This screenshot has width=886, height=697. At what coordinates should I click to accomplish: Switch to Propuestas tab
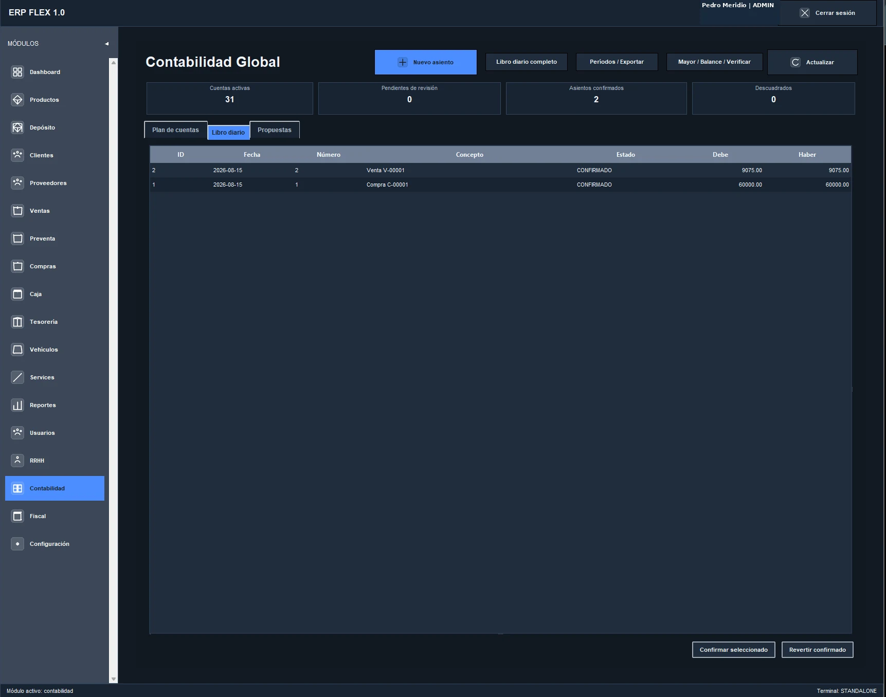[x=275, y=130]
